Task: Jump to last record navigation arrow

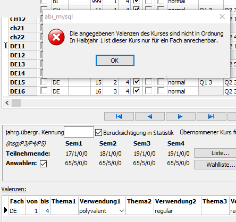Action: tap(212, 116)
